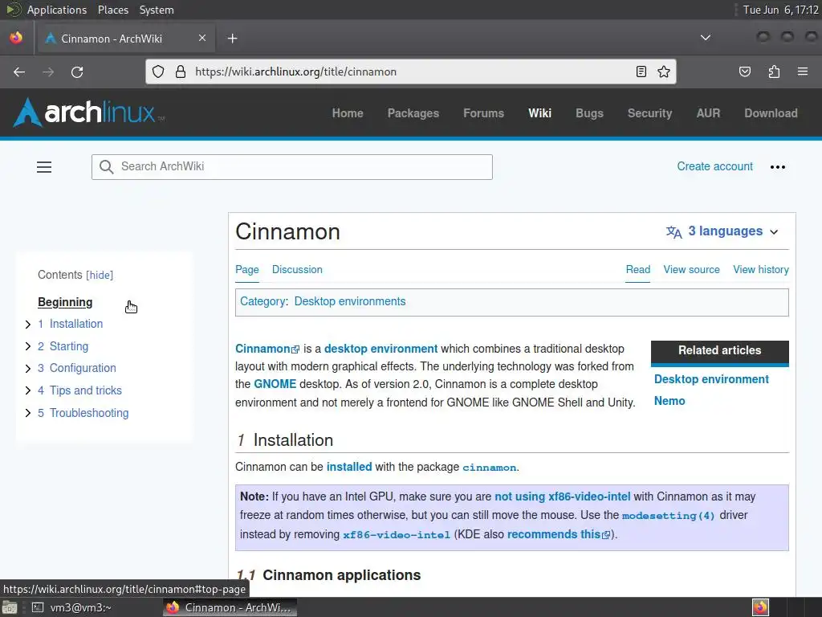Open the Extensions puzzle icon

tap(774, 72)
